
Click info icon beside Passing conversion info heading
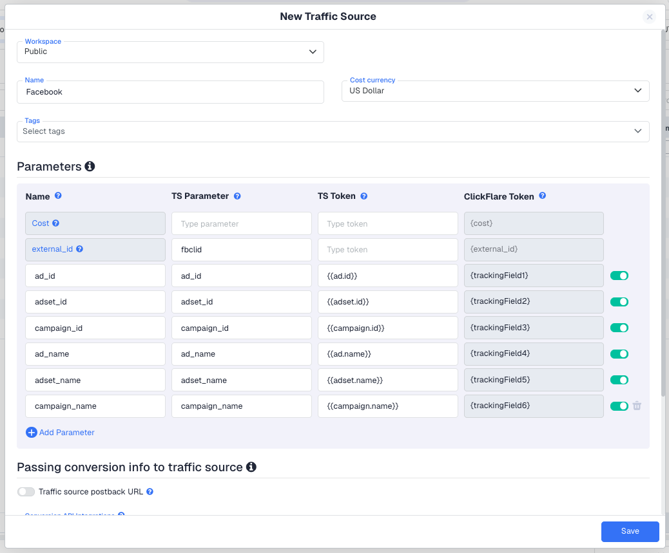(251, 467)
